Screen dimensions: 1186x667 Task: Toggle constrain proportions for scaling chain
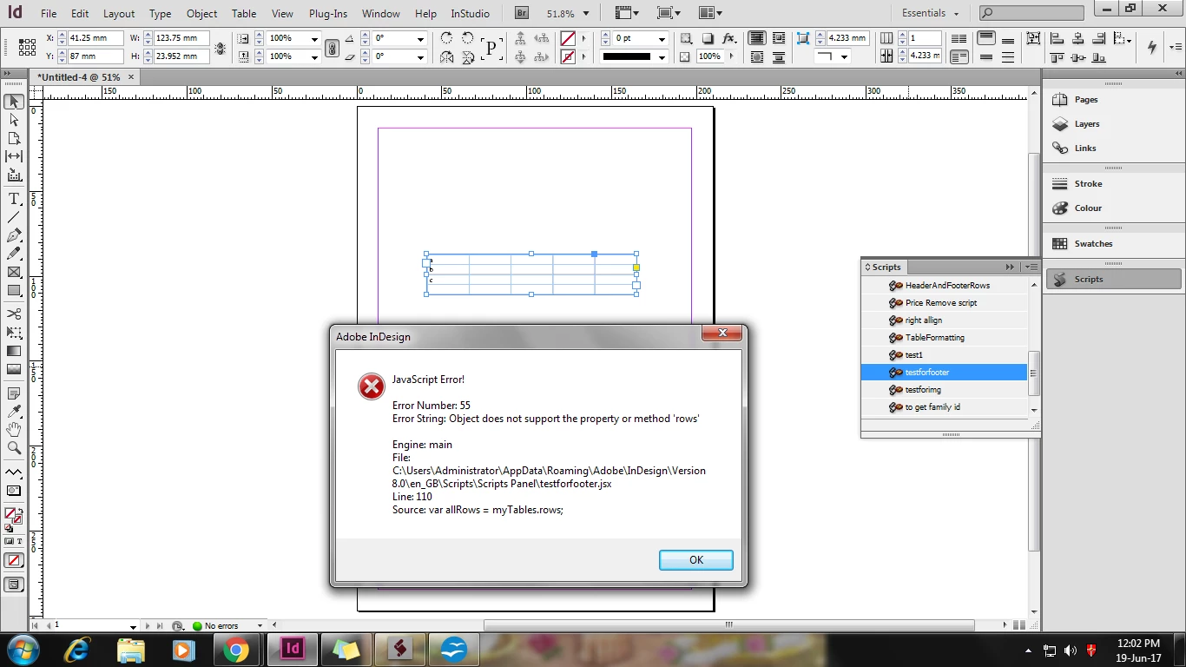[x=332, y=48]
